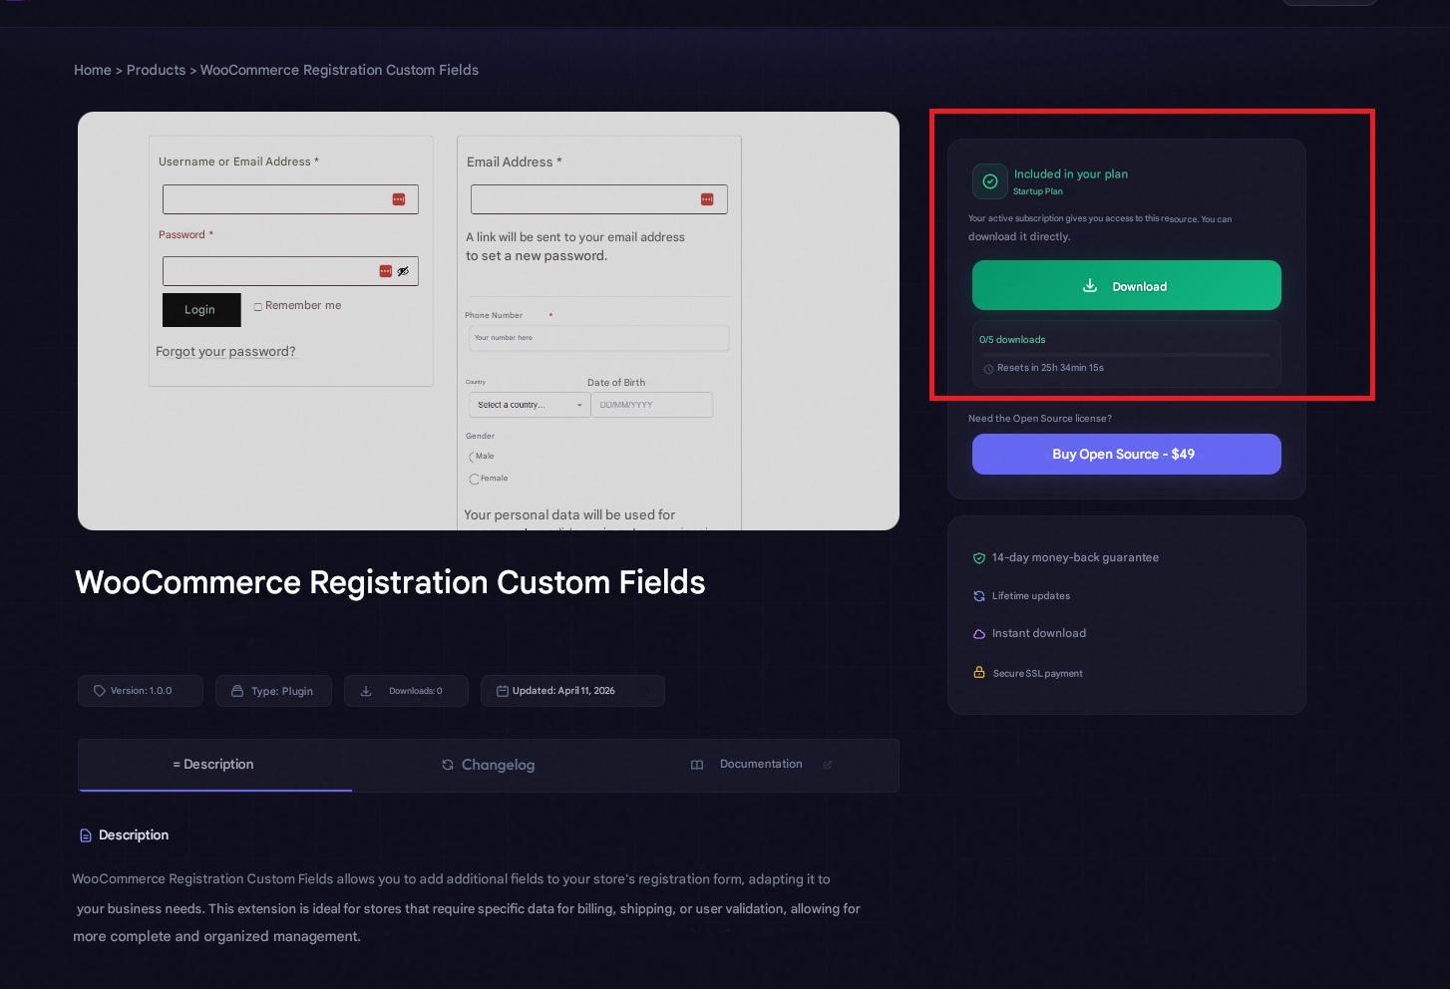
Task: Click Buy Open Source - $49 button
Action: [1126, 454]
